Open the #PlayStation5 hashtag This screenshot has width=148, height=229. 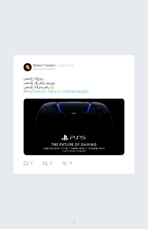coord(35,92)
